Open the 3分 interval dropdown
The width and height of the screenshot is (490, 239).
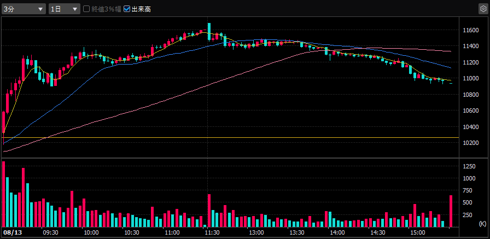click(x=24, y=9)
